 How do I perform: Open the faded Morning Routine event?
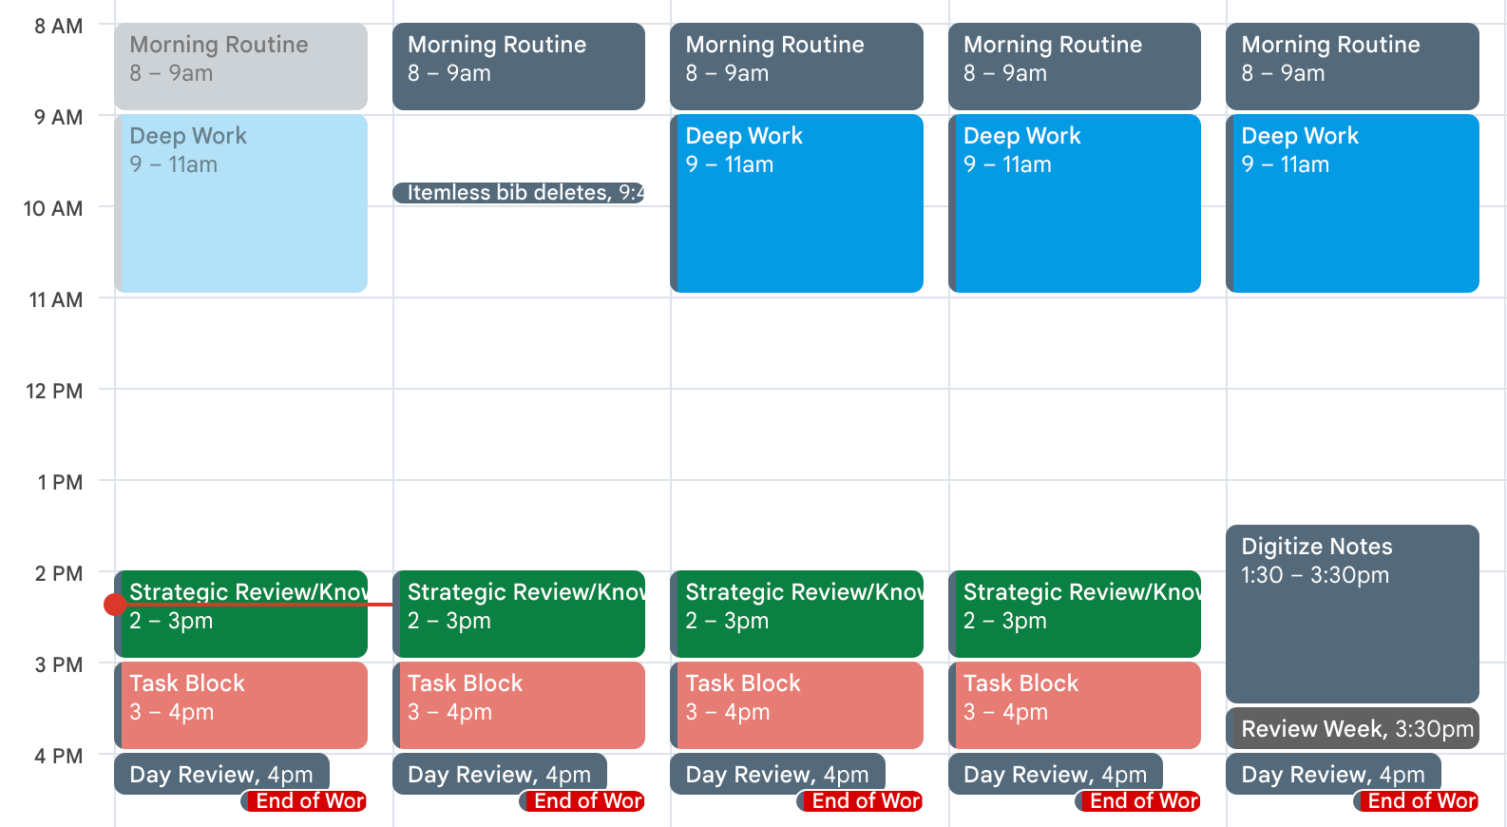[x=241, y=67]
